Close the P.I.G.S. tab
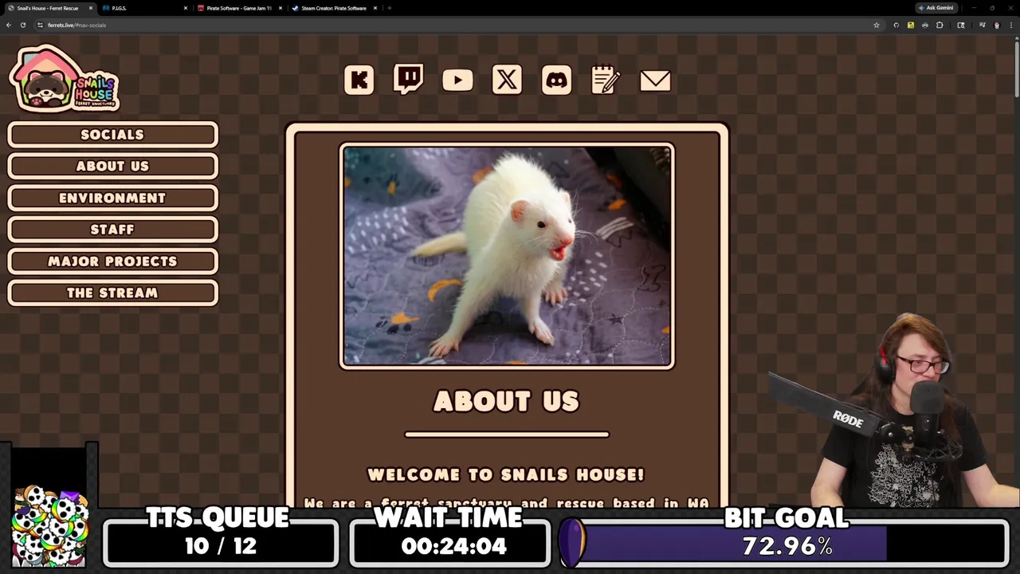The image size is (1020, 574). [x=186, y=8]
